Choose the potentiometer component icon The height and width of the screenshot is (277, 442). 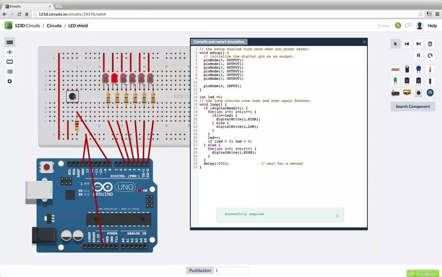click(430, 93)
